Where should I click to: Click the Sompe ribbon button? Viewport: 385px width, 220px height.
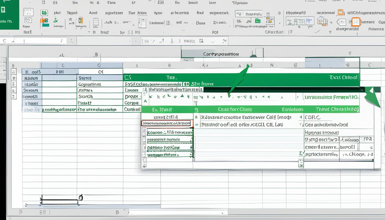[58, 26]
